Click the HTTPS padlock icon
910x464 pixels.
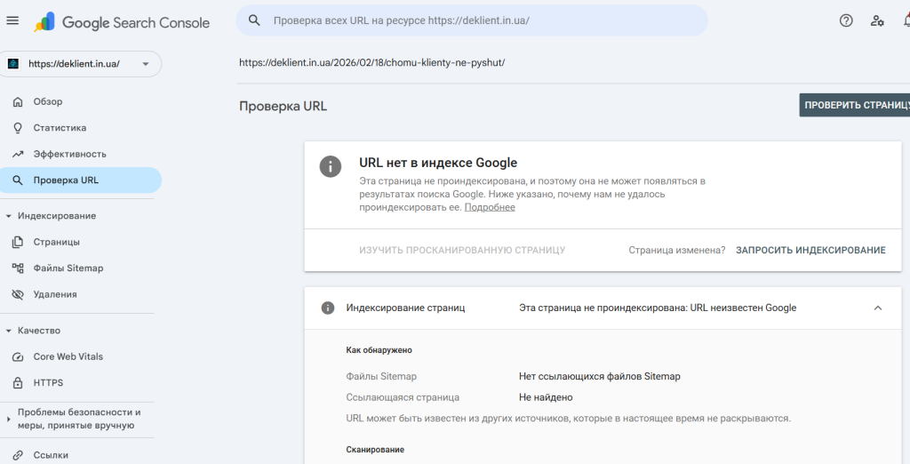pos(18,383)
